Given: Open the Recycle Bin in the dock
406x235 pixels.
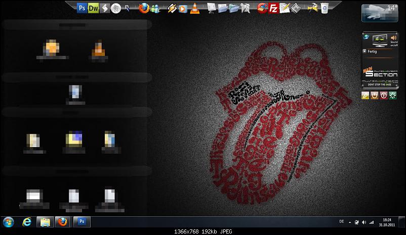Looking at the screenshot, I should coord(324,8).
